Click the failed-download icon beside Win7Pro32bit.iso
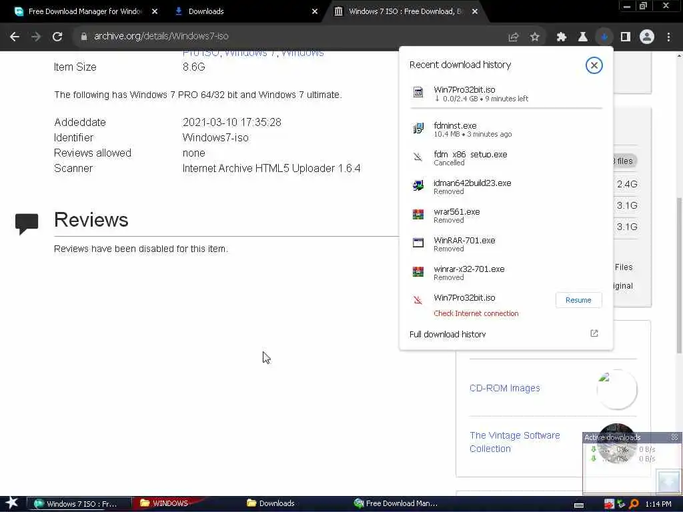The width and height of the screenshot is (683, 512). coord(418,300)
